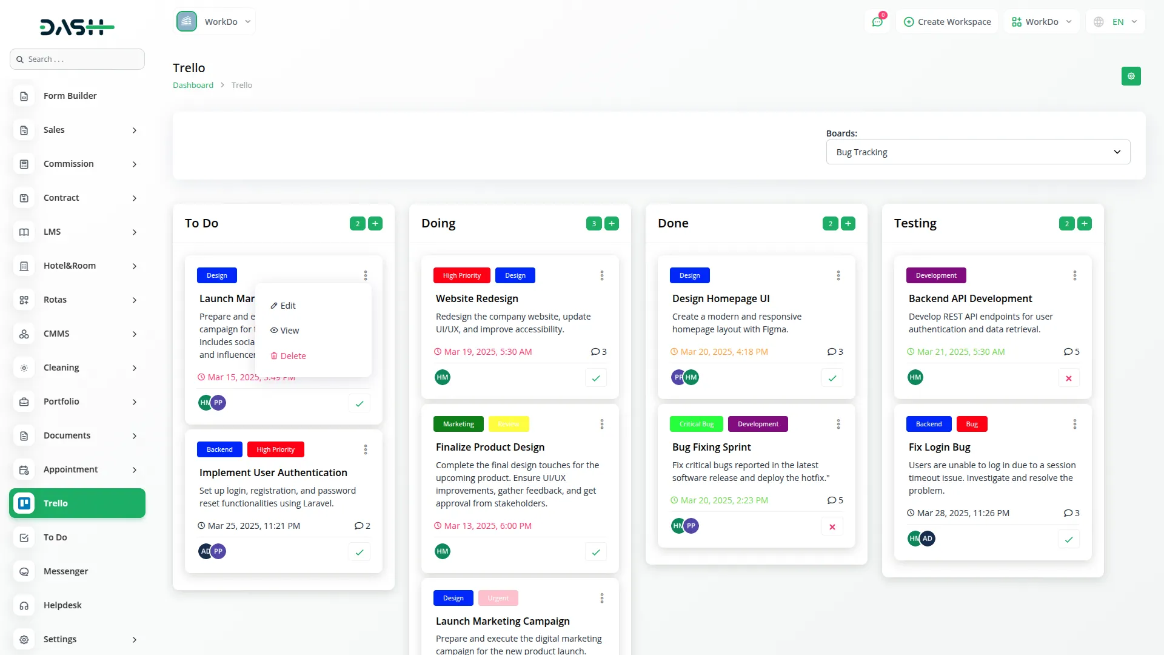Check the completion toggle on Implement User Authentication
Image resolution: width=1164 pixels, height=655 pixels.
point(359,552)
